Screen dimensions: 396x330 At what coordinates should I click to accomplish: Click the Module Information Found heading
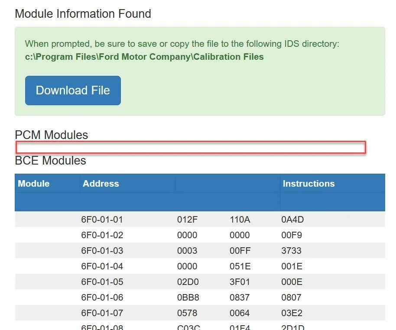tap(83, 13)
